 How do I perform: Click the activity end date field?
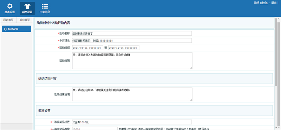click(x=124, y=48)
